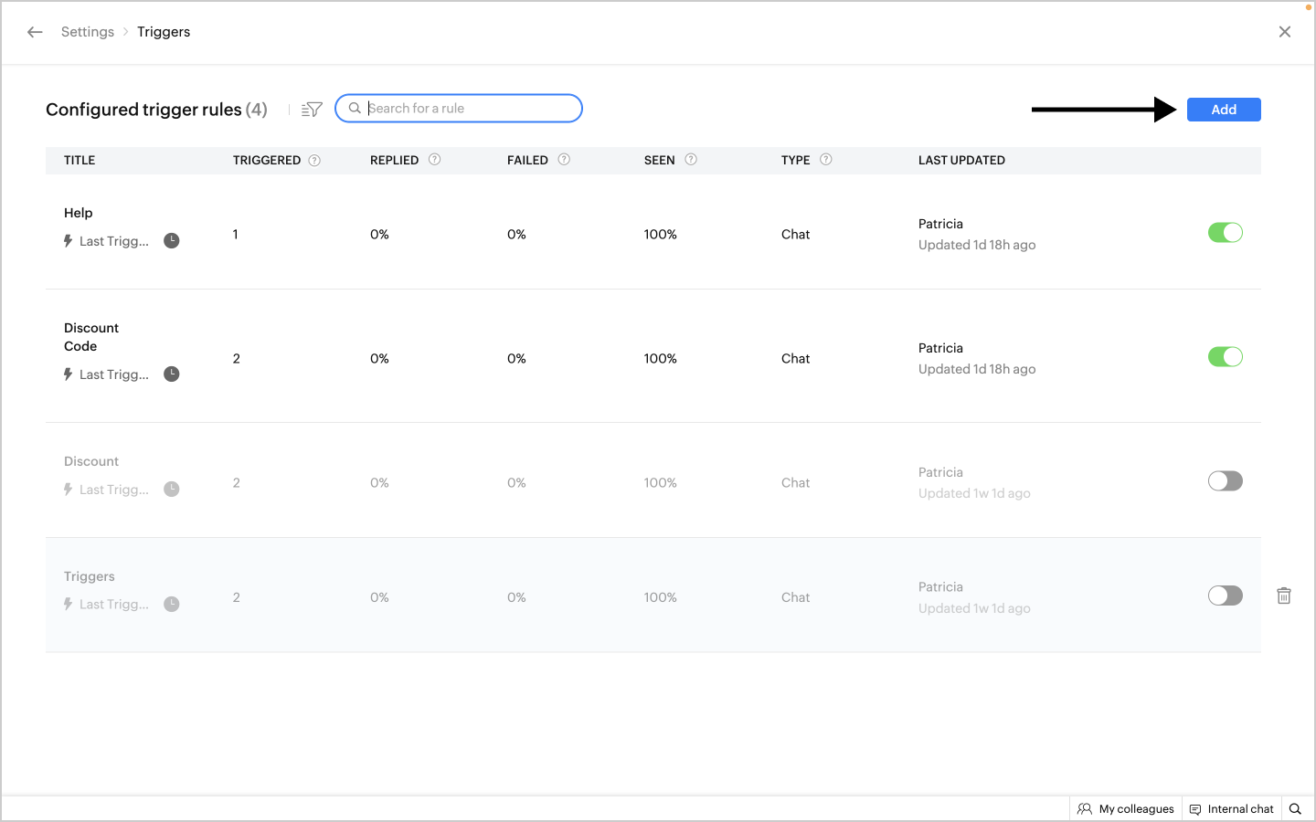The image size is (1316, 822).
Task: Click lightning bolt icon in Discount row
Action: pyautogui.click(x=68, y=490)
